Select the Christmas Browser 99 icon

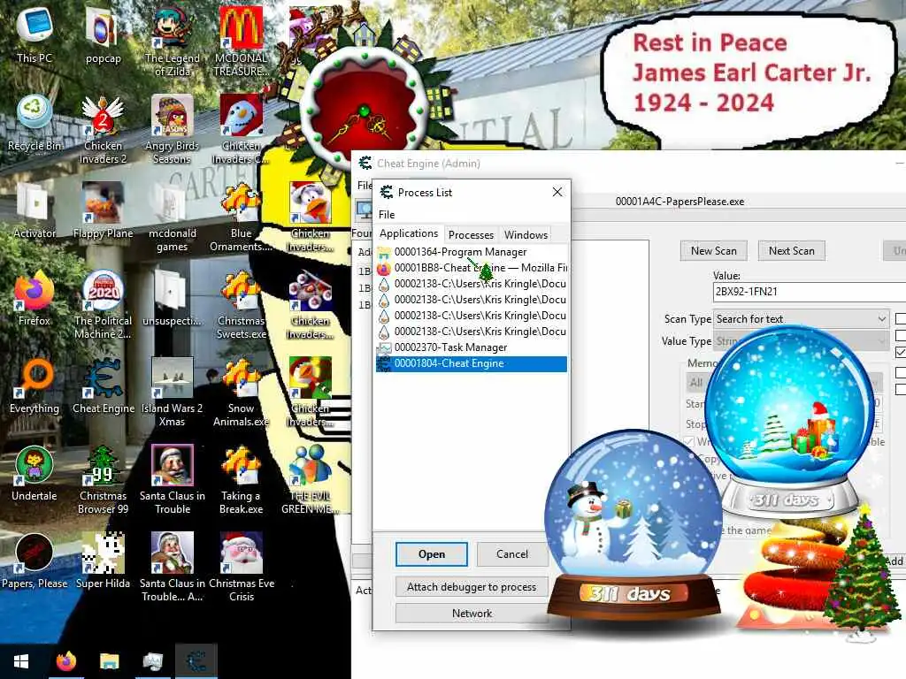[103, 480]
